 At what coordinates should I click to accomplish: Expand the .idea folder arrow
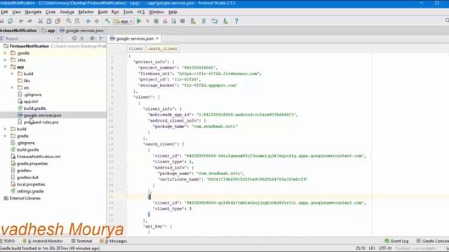click(x=5, y=60)
